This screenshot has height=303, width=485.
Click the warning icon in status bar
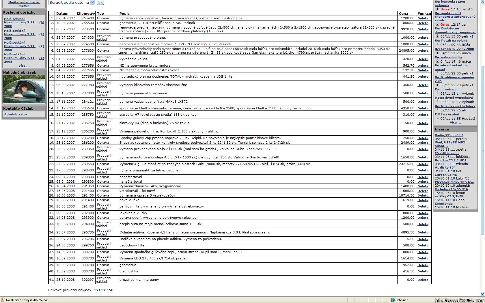pyautogui.click(x=3, y=300)
